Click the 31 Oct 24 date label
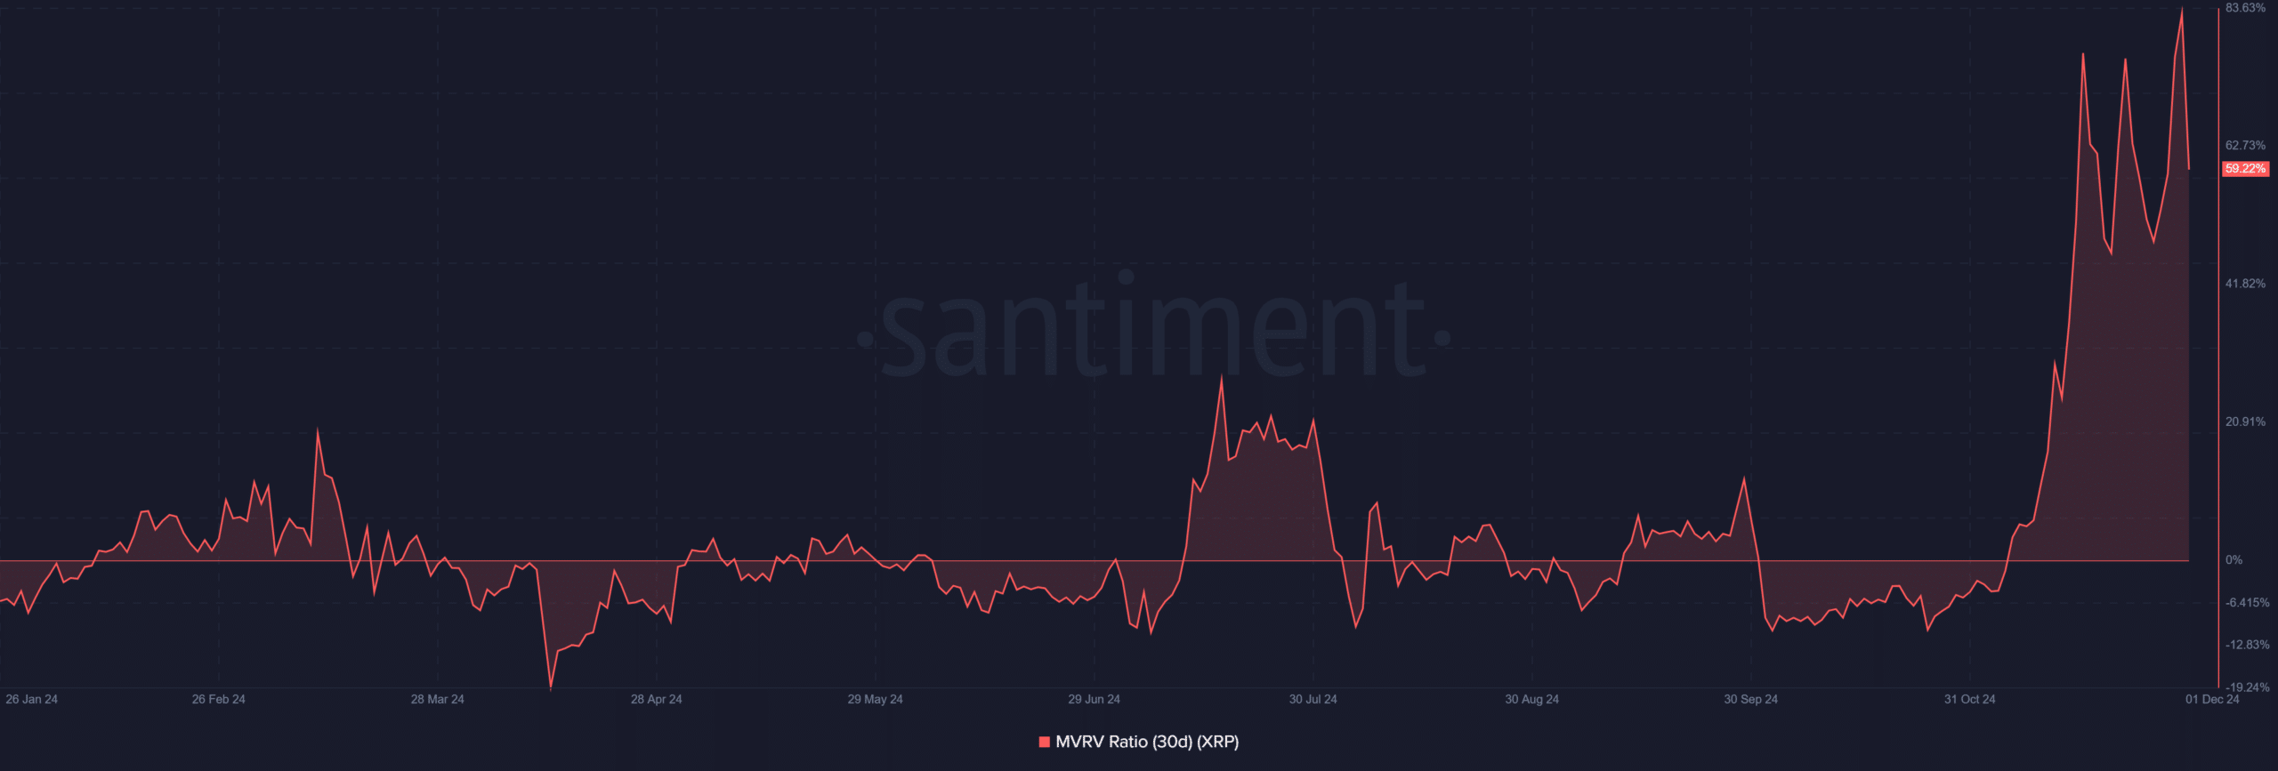This screenshot has width=2278, height=771. coord(1969,699)
